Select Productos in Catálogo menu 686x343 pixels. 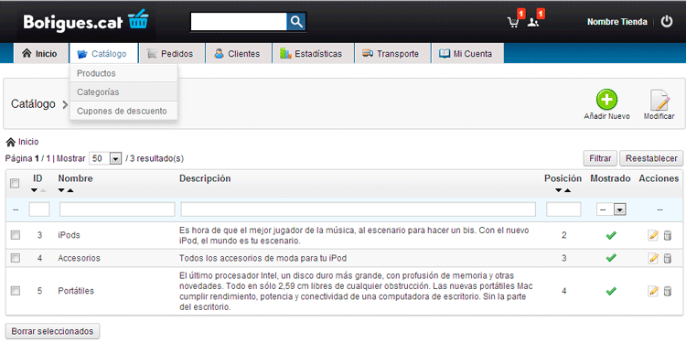pos(123,73)
